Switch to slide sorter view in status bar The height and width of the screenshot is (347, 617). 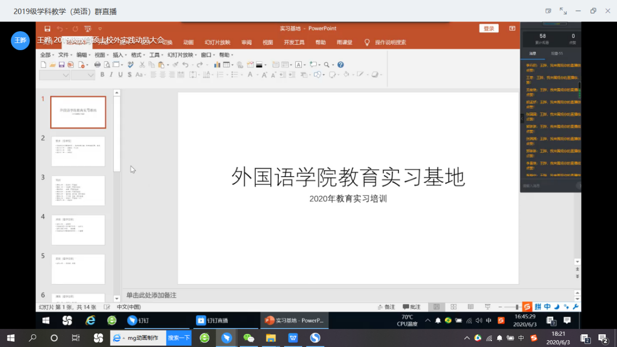point(454,307)
